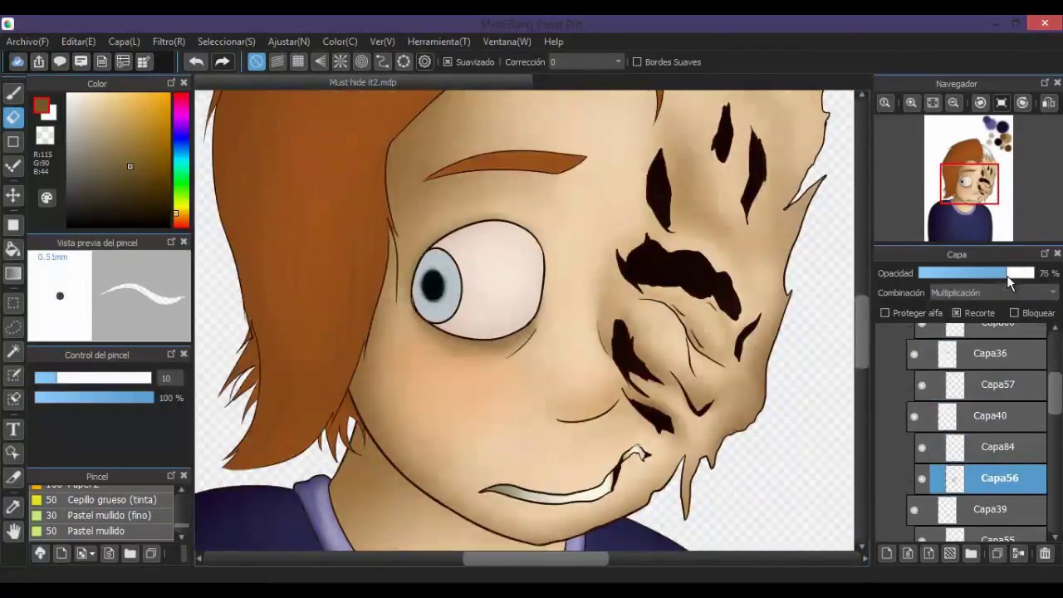
Task: Open the Capa(L) menu
Action: point(124,42)
